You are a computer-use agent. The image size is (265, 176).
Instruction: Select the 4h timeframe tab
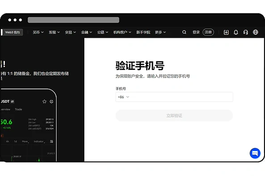pos(8,141)
